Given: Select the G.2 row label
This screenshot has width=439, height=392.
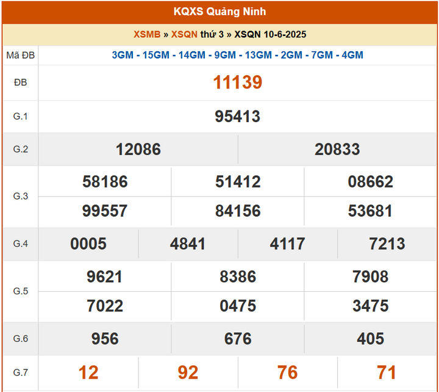Looking at the screenshot, I should pyautogui.click(x=21, y=149).
